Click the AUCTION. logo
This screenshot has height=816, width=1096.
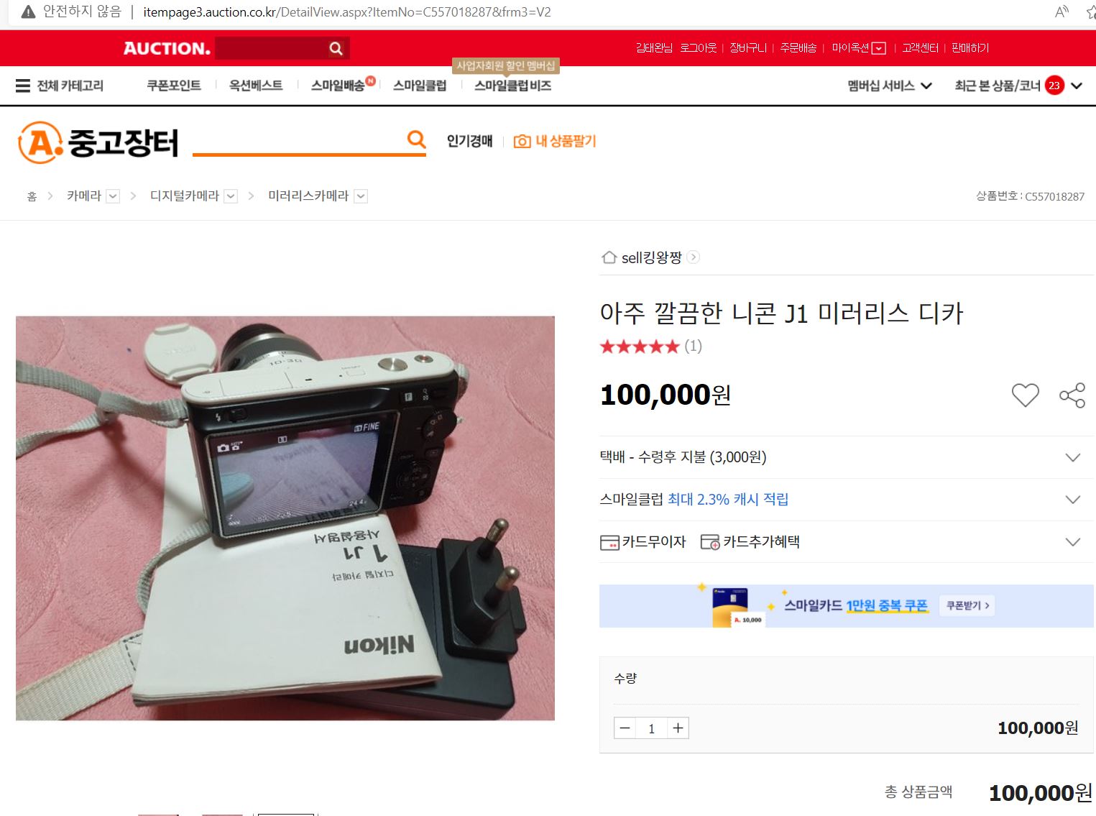click(x=167, y=48)
